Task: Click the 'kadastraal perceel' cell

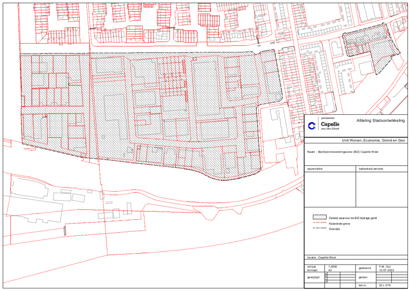Action: coord(381,187)
